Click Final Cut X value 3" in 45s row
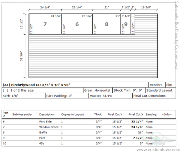 coord(141,143)
